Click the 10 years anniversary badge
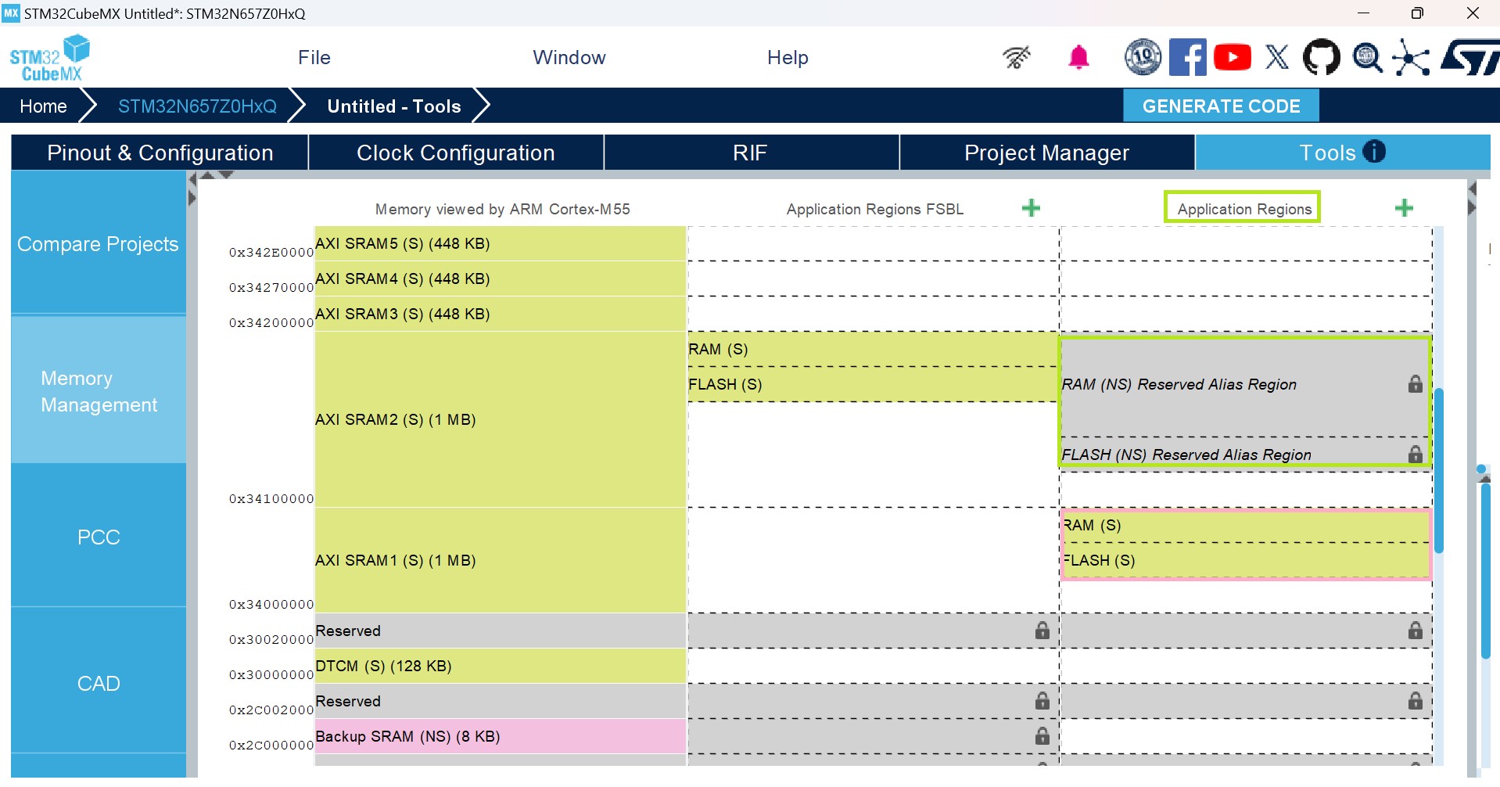Image resolution: width=1500 pixels, height=787 pixels. coord(1143,57)
